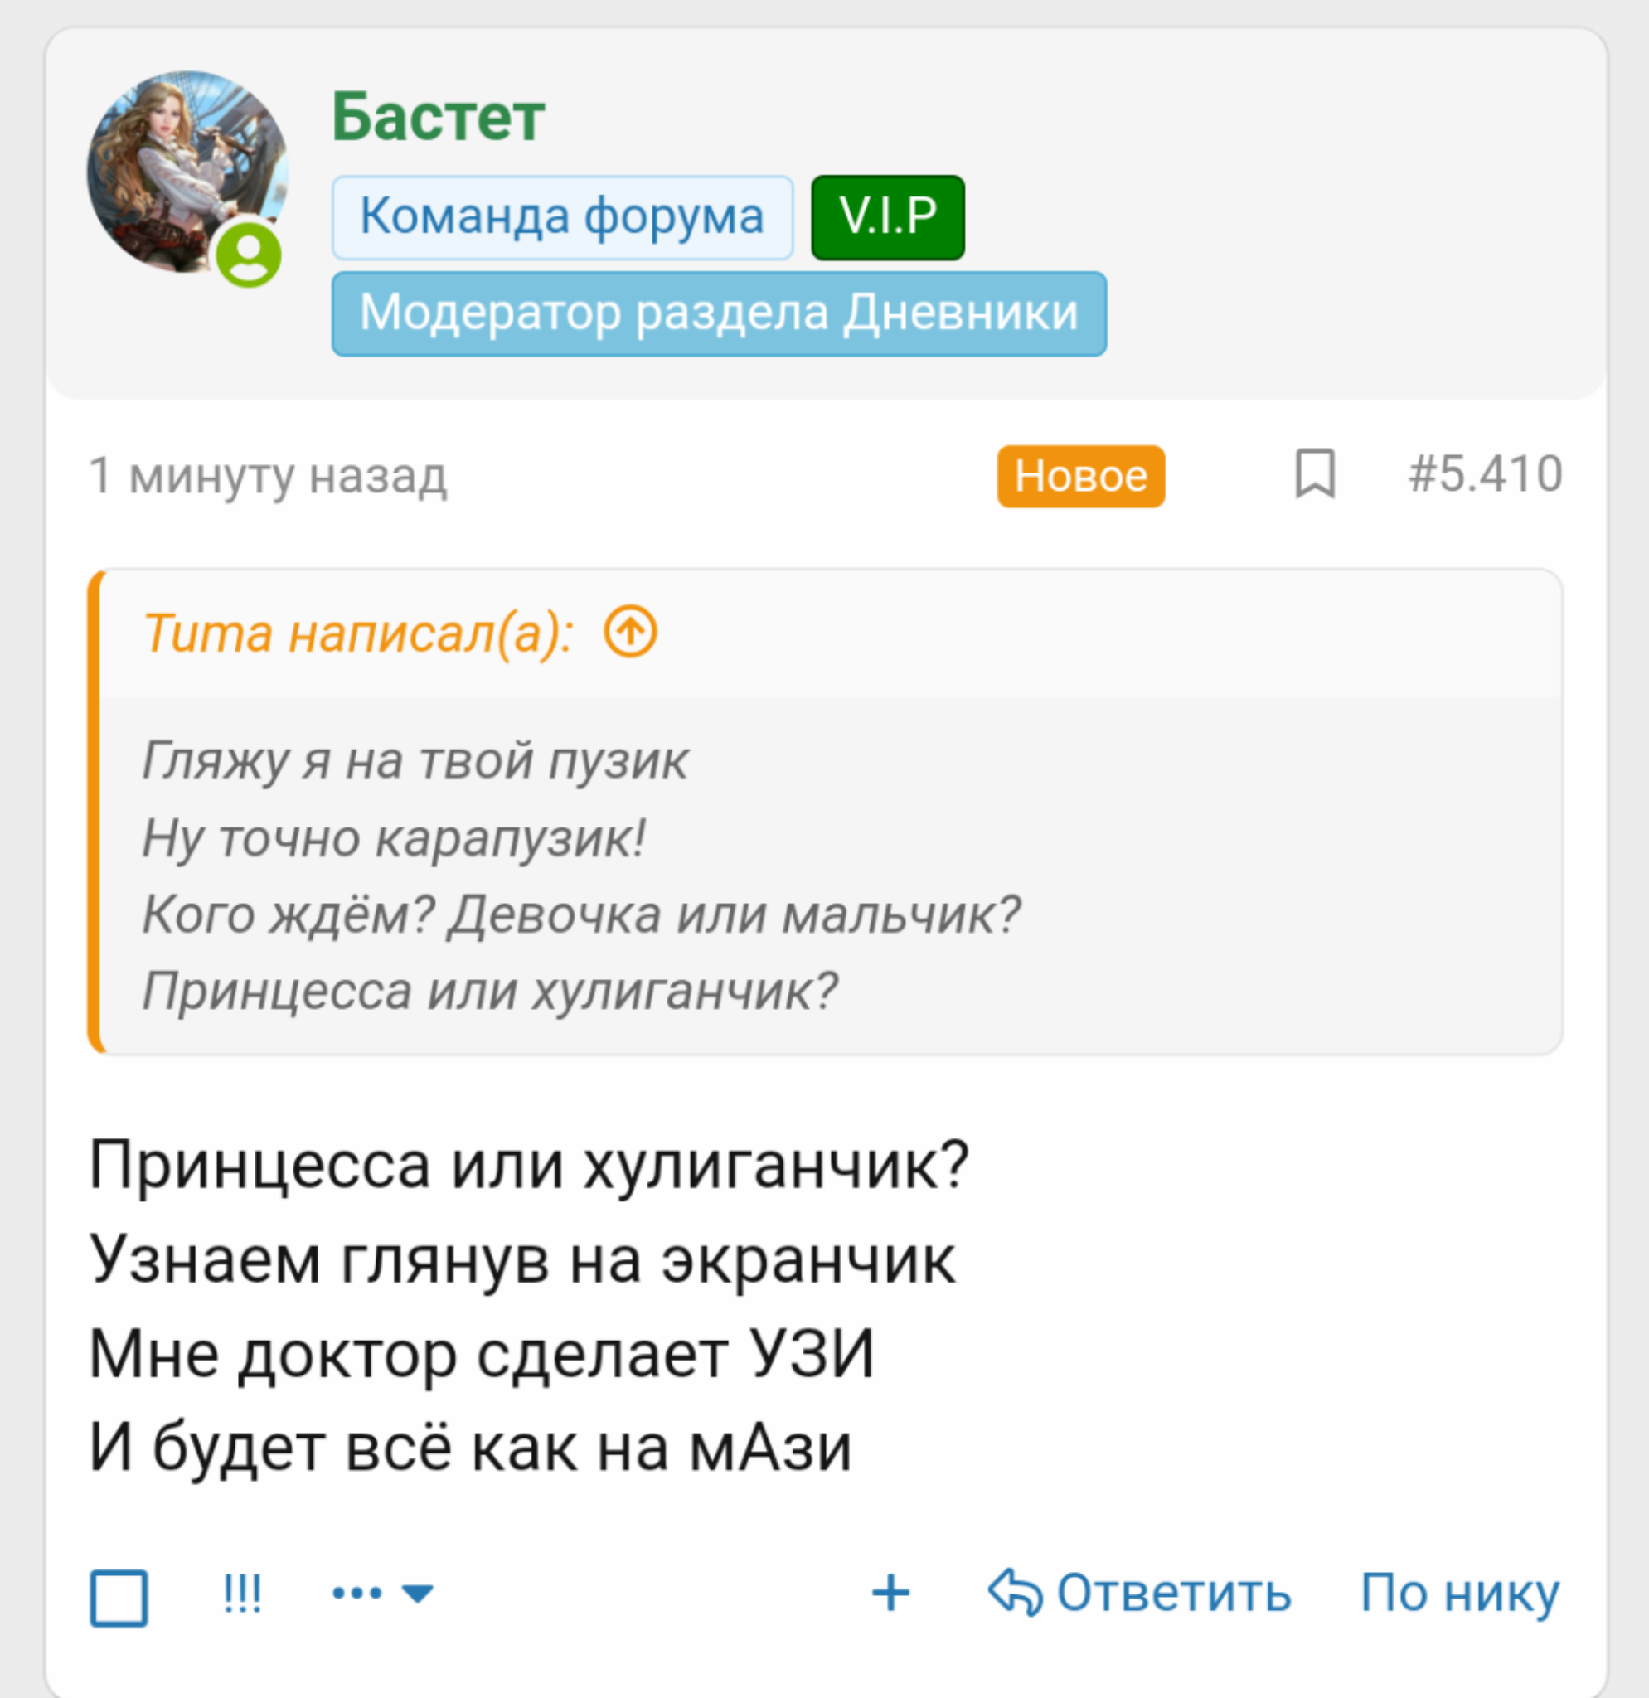Jump to Тита's original post via arrow icon
The image size is (1649, 1698).
click(x=629, y=632)
